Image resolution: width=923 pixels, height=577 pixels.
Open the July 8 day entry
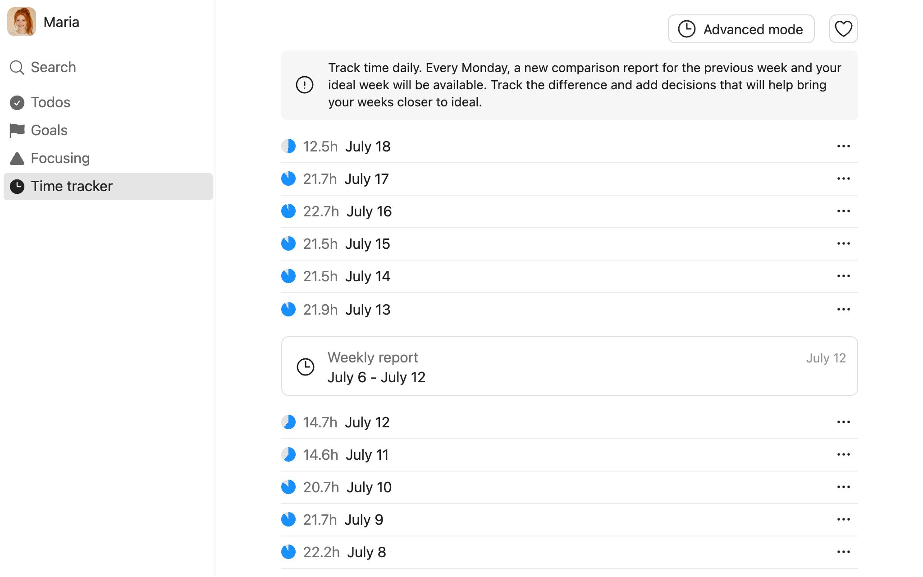tap(569, 552)
